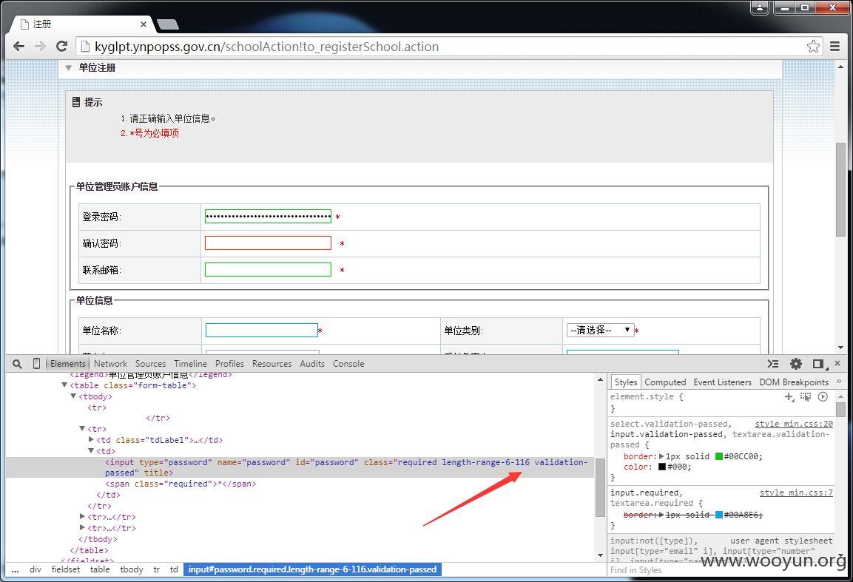The image size is (853, 582).
Task: Select the Elements tab
Action: tap(68, 364)
